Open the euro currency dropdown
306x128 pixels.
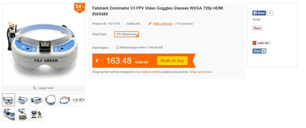point(99,61)
